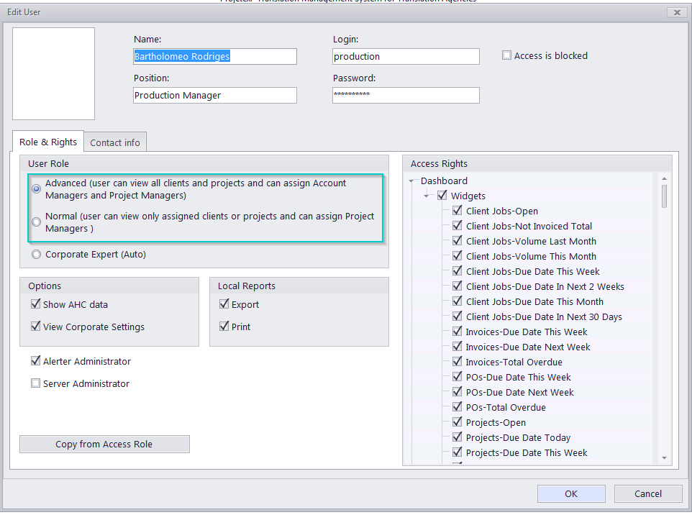Uncheck Client Jobs-Due Date This Month

tap(457, 301)
